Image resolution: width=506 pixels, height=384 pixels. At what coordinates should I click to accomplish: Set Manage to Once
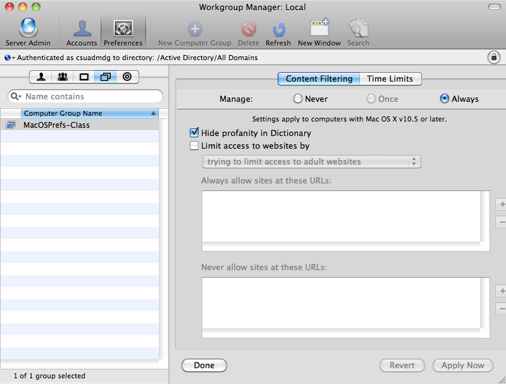(x=371, y=99)
